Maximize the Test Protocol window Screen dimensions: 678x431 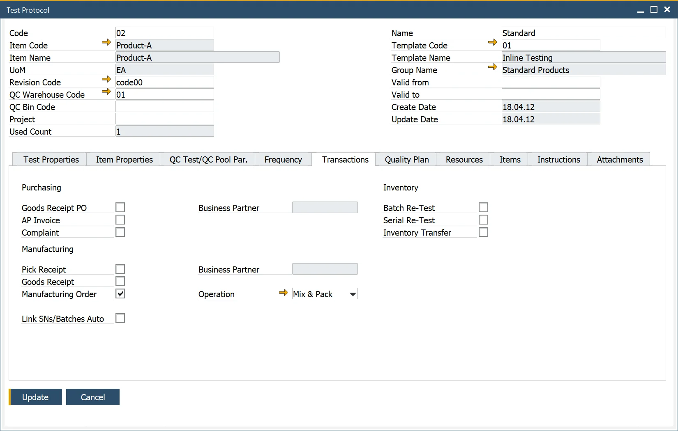(654, 9)
